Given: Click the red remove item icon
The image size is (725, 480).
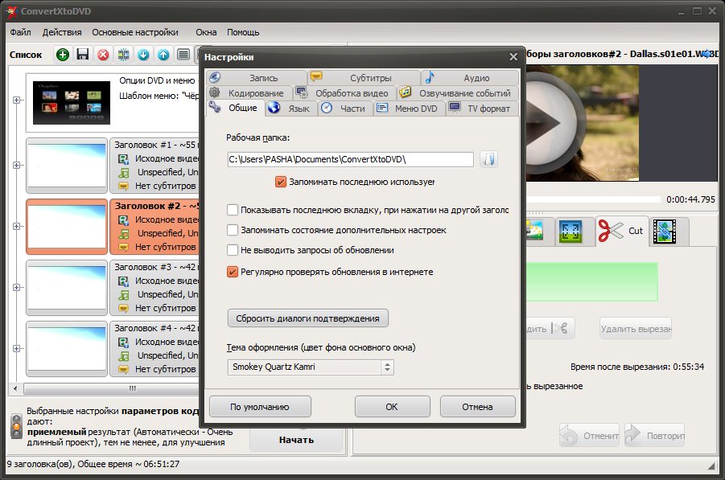Looking at the screenshot, I should click(103, 55).
